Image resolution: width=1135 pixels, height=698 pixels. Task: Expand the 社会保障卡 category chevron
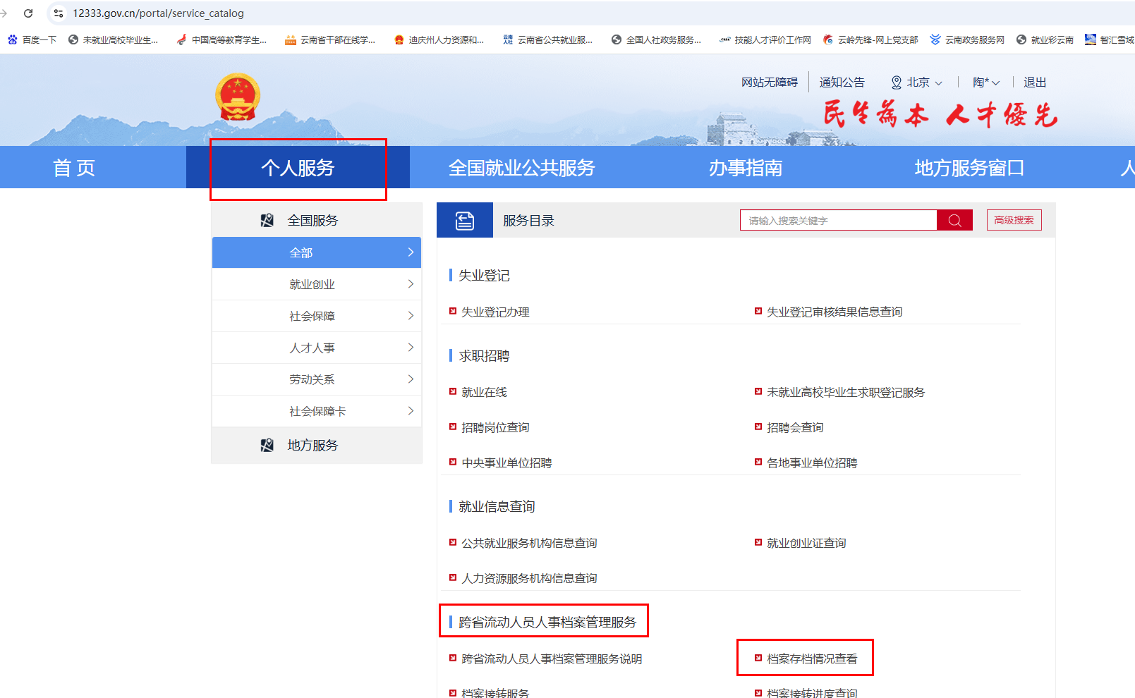coord(411,411)
